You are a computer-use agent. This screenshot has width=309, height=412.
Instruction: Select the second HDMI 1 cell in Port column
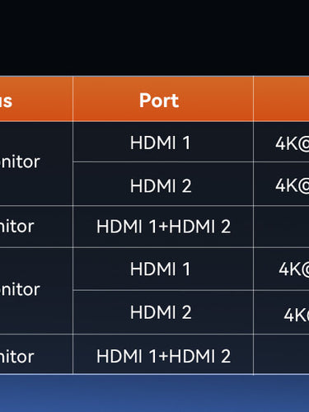163,269
